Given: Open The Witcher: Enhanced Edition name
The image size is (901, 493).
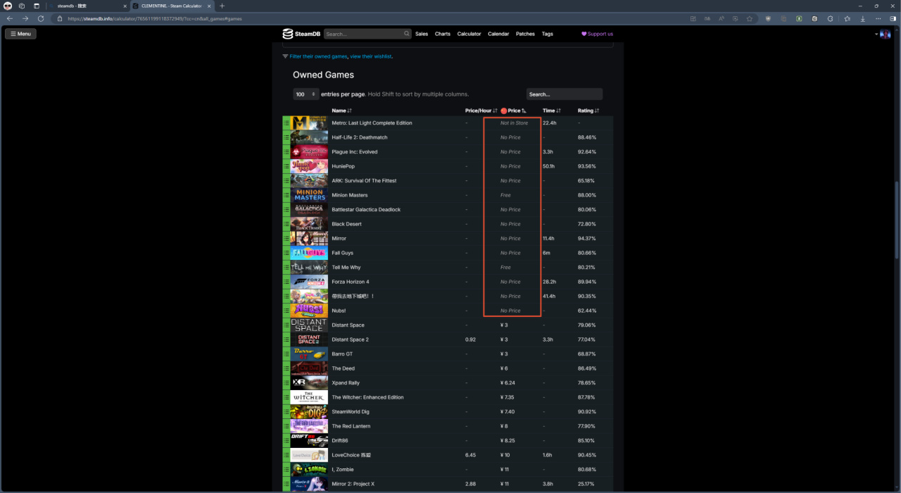Looking at the screenshot, I should pos(367,397).
